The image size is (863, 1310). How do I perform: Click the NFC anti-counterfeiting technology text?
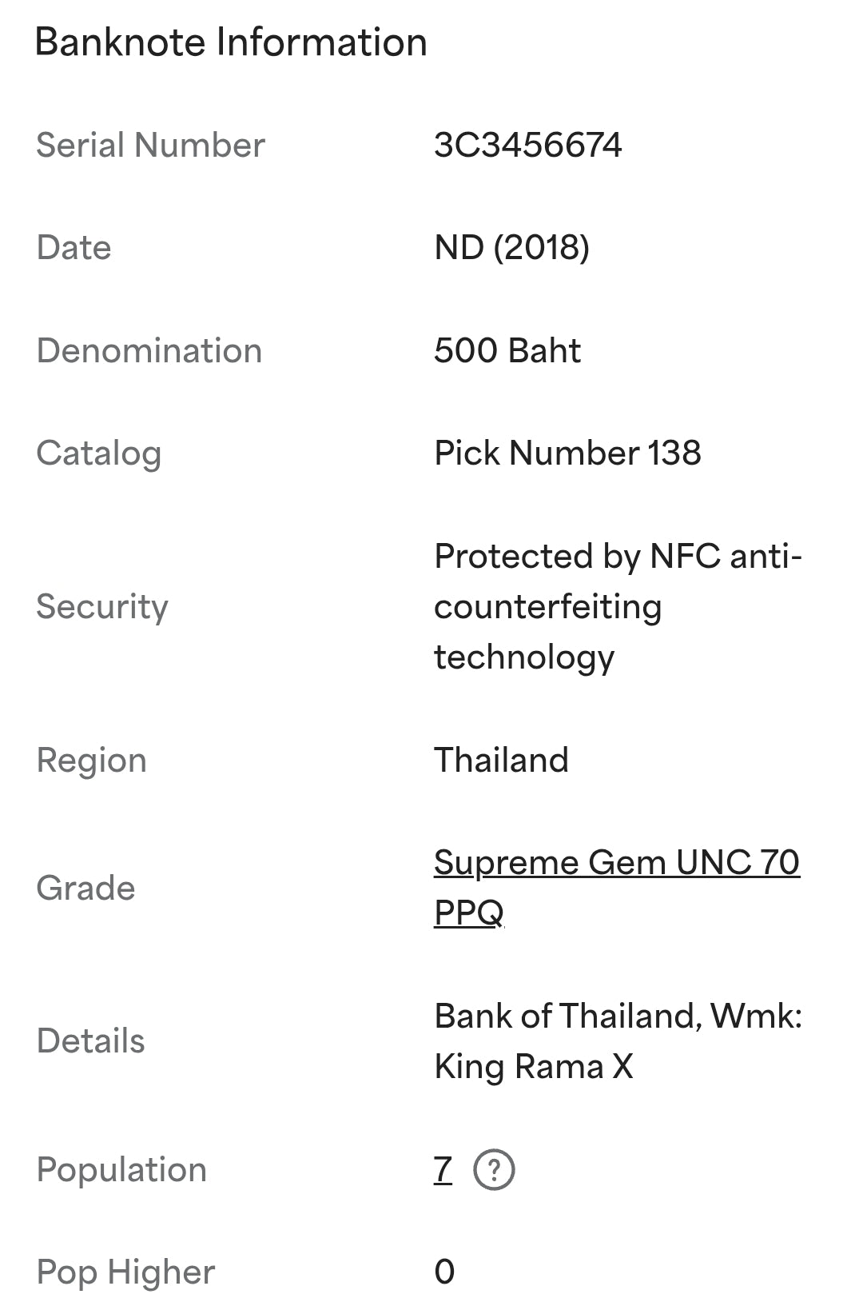[x=617, y=606]
